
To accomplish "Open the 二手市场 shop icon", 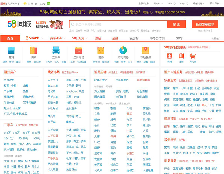I will [x=78, y=51].
